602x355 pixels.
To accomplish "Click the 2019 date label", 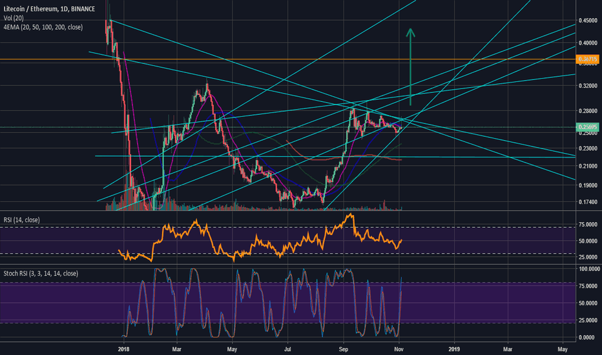I will point(454,349).
